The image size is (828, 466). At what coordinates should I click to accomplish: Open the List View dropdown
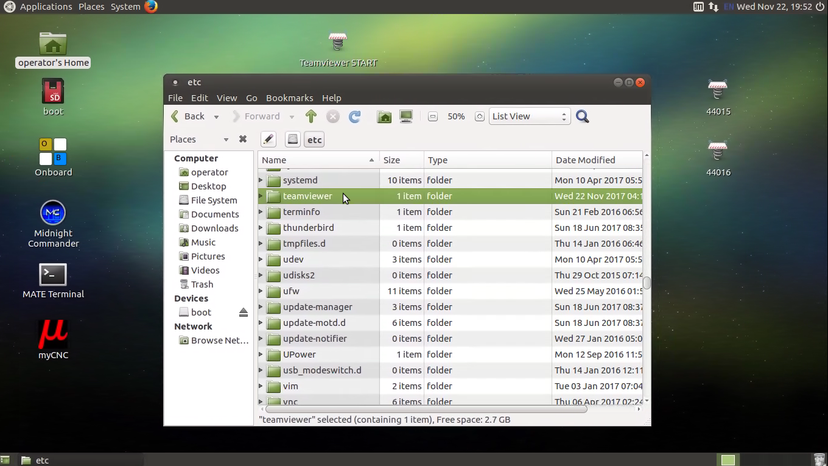click(x=528, y=116)
